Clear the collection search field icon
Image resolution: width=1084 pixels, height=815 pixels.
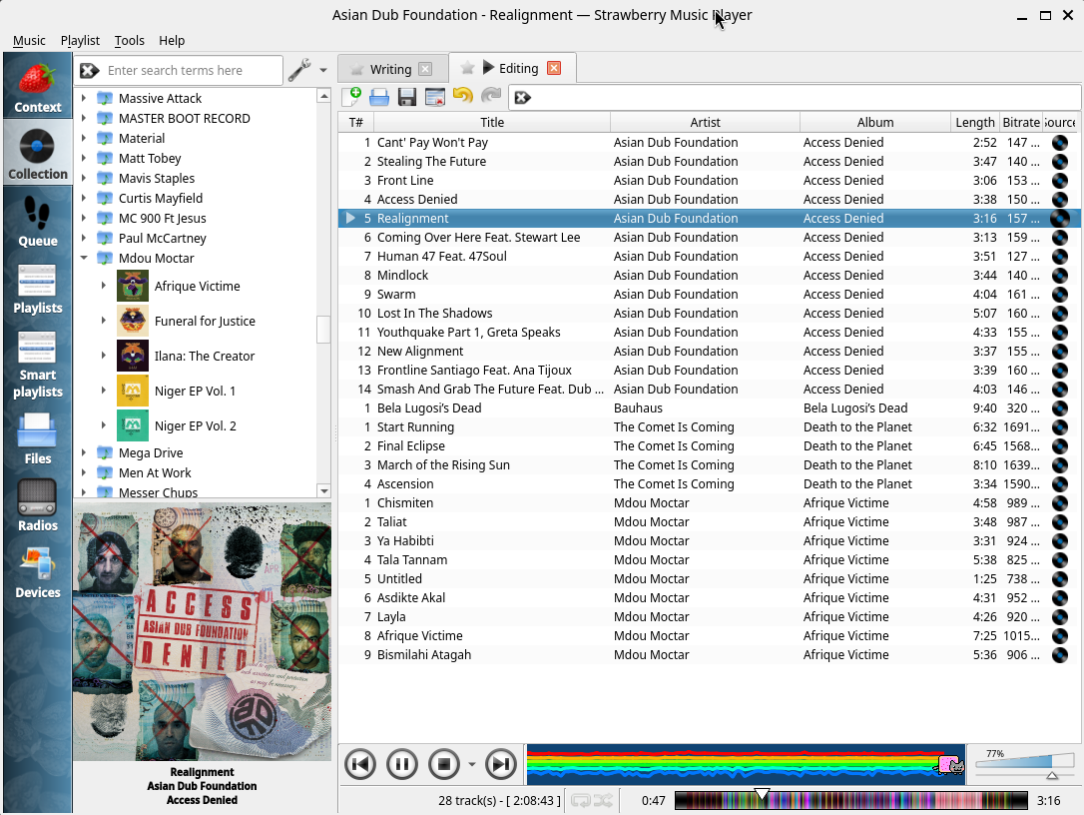click(89, 71)
